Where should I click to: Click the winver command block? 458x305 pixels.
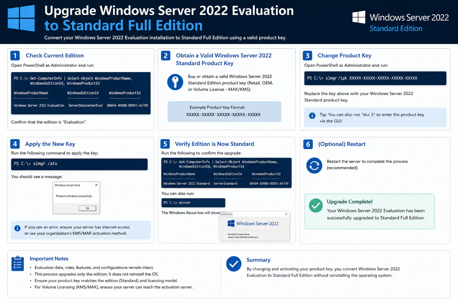click(x=193, y=203)
